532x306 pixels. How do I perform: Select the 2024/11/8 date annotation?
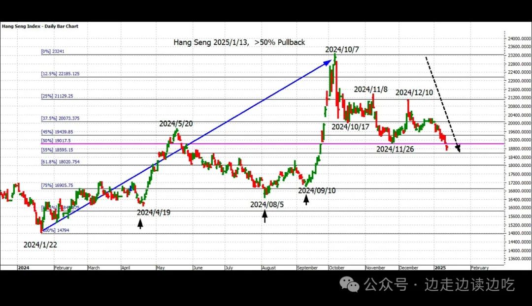click(x=370, y=90)
